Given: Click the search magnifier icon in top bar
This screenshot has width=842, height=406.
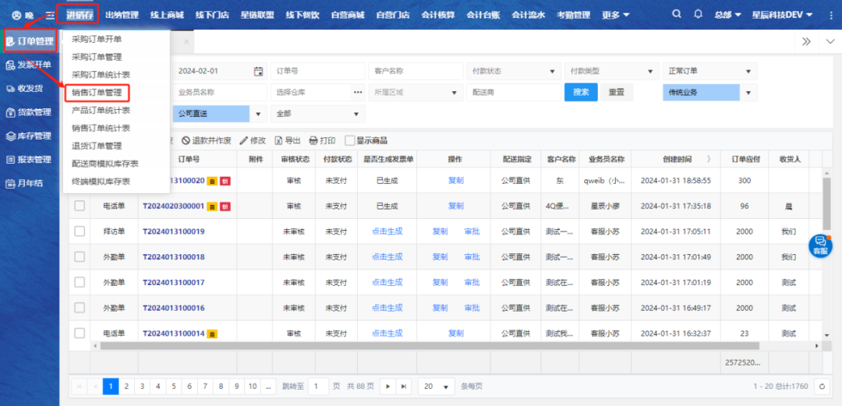Looking at the screenshot, I should tap(676, 15).
